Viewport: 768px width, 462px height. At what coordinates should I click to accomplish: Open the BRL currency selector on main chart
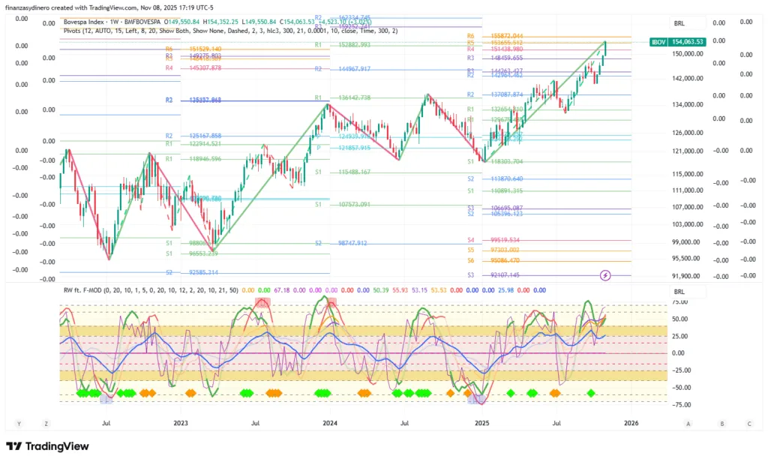click(x=679, y=23)
